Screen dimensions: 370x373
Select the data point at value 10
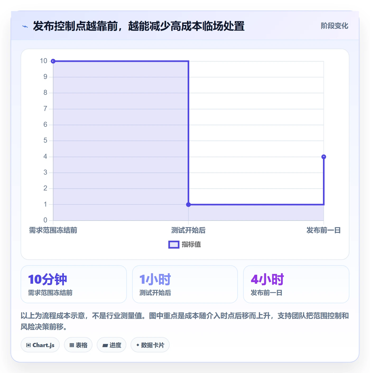coord(53,61)
